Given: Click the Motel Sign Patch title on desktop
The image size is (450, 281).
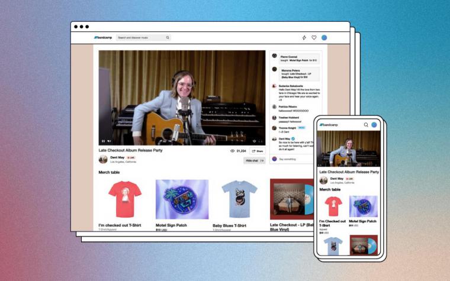Looking at the screenshot, I should coord(171,225).
